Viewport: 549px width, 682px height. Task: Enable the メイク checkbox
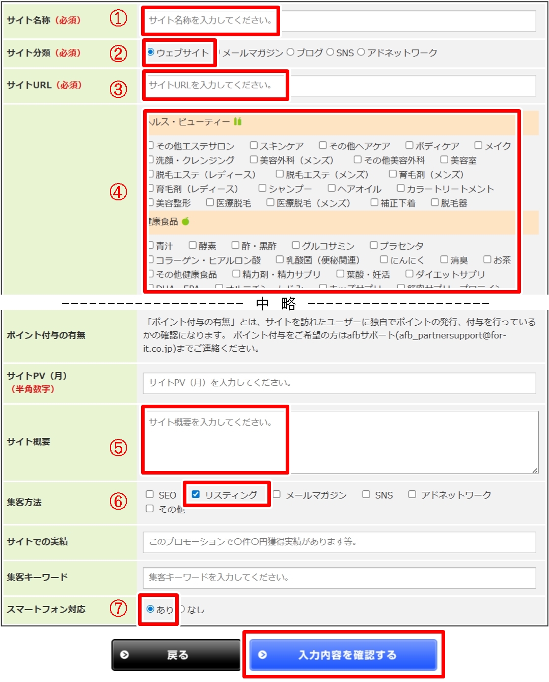click(478, 145)
